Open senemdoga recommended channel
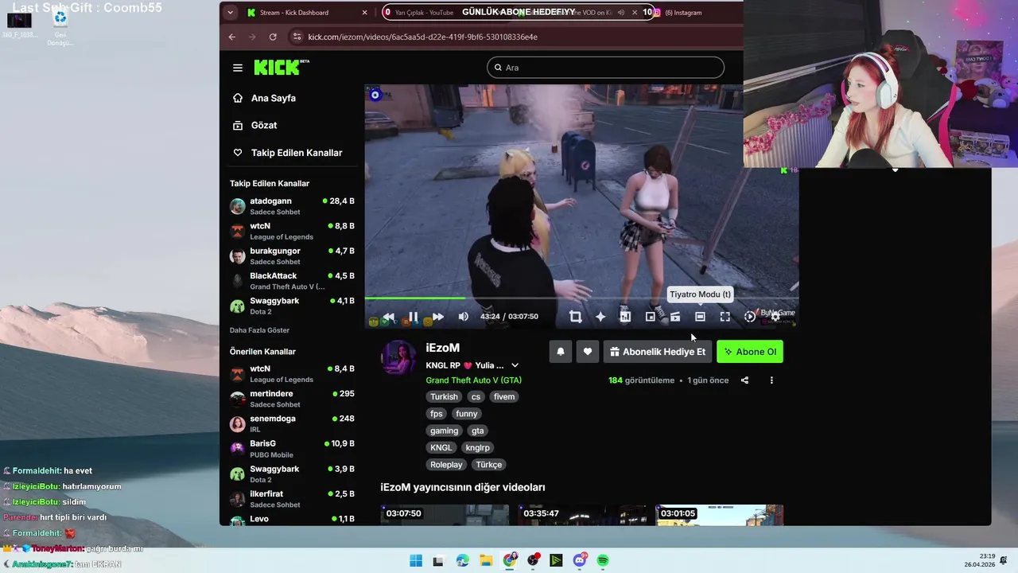 click(x=292, y=423)
